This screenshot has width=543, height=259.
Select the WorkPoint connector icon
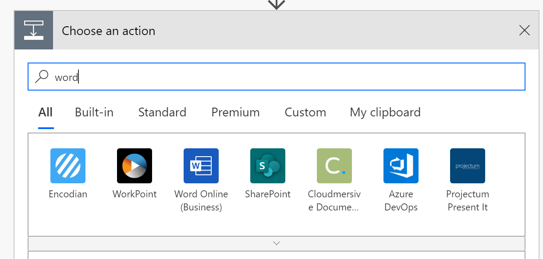click(x=135, y=165)
